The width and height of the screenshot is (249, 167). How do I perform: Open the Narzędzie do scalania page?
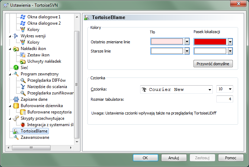(x=47, y=87)
